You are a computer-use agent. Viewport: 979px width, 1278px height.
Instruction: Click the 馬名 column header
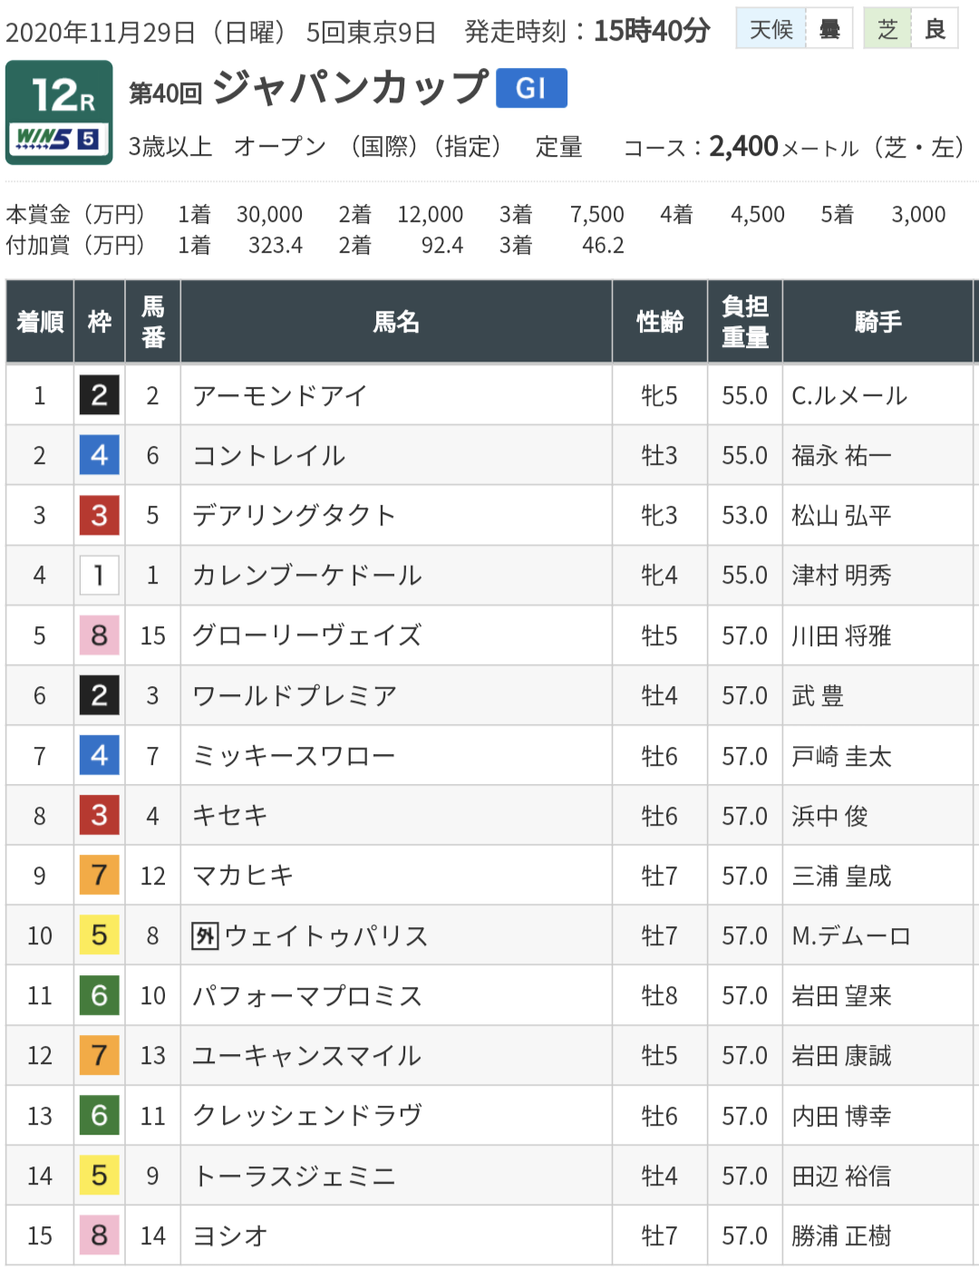(396, 322)
